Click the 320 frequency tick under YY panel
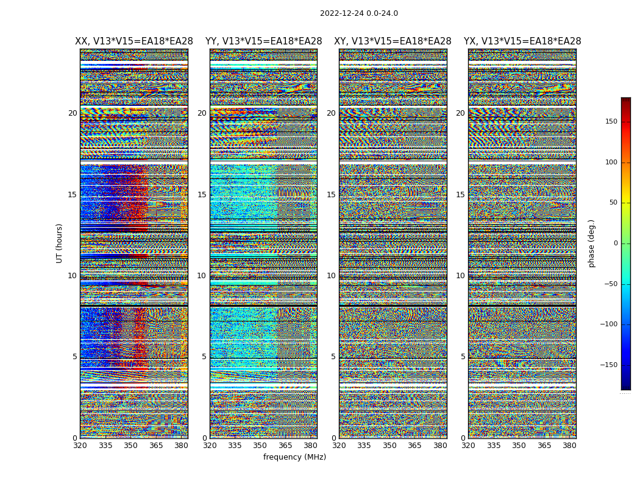Viewport: 640px width, 487px height. pyautogui.click(x=210, y=446)
